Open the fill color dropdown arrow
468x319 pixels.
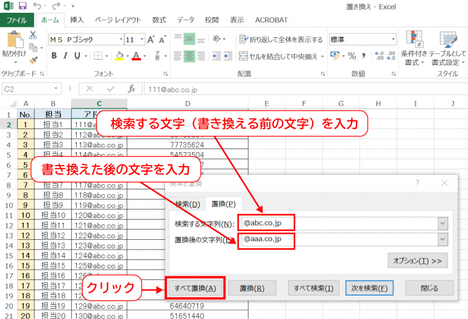127,56
